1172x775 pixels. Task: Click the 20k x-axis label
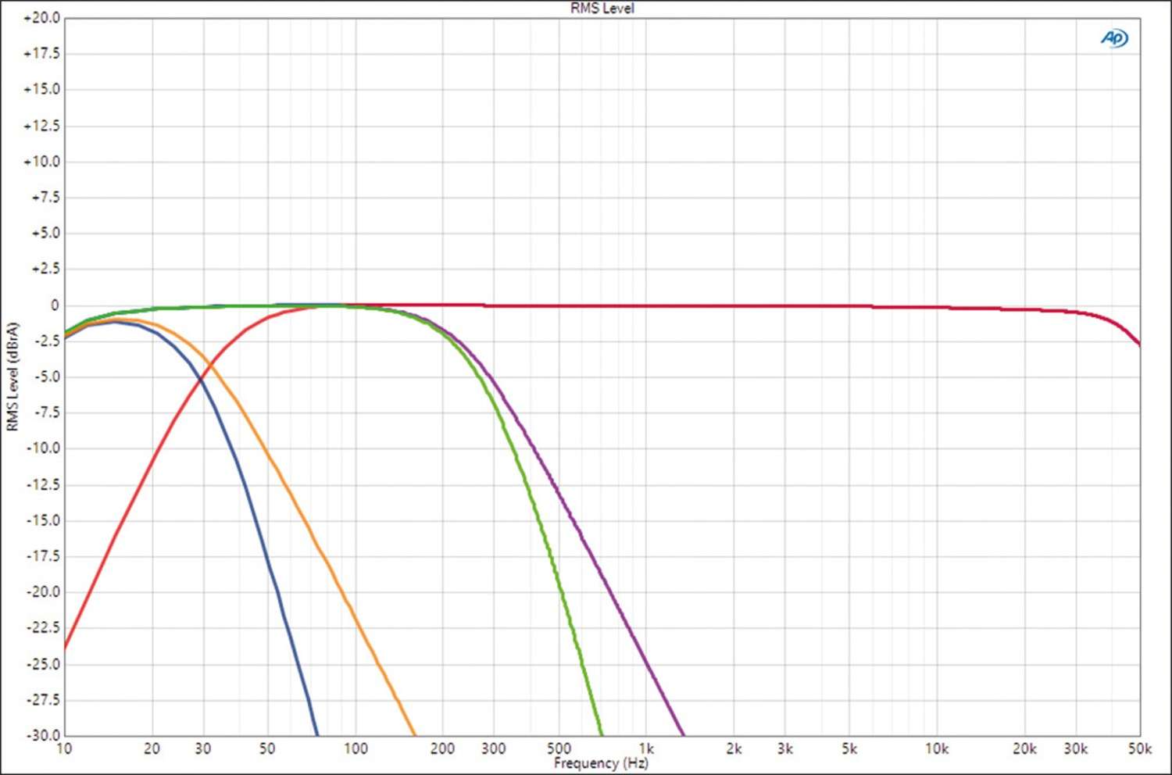(x=1024, y=748)
